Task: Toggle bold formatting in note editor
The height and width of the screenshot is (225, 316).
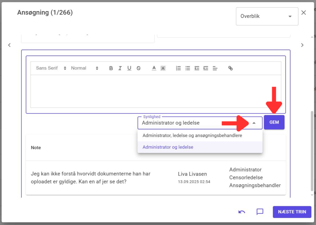Action: [x=111, y=68]
